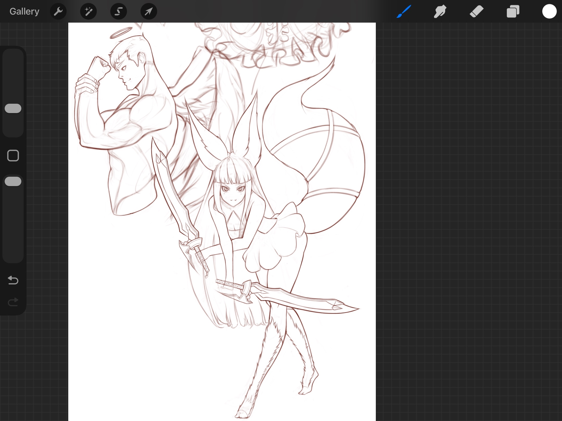This screenshot has height=421, width=562.
Task: Tap the square Modify button in sidebar
Action: 13,156
